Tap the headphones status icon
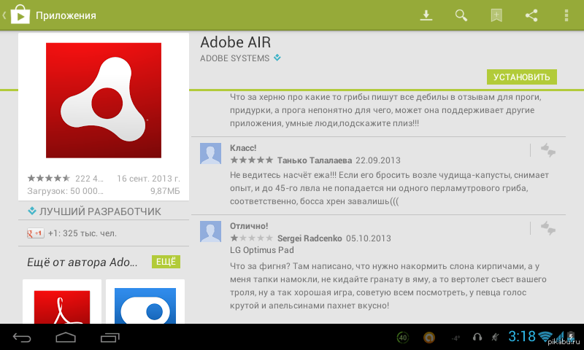 click(477, 338)
